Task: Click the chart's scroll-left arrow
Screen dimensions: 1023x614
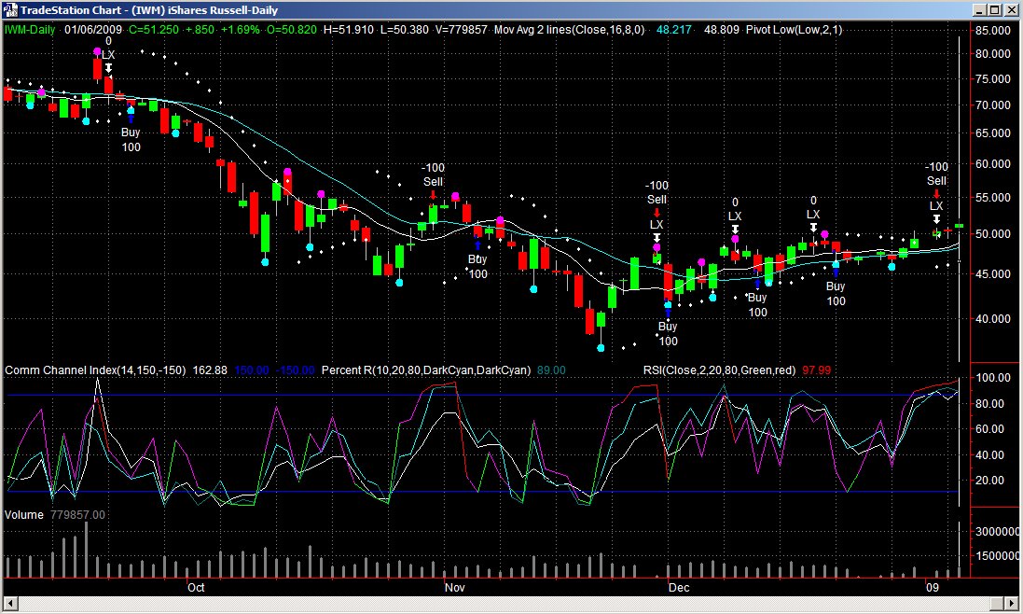Action: pyautogui.click(x=9, y=604)
